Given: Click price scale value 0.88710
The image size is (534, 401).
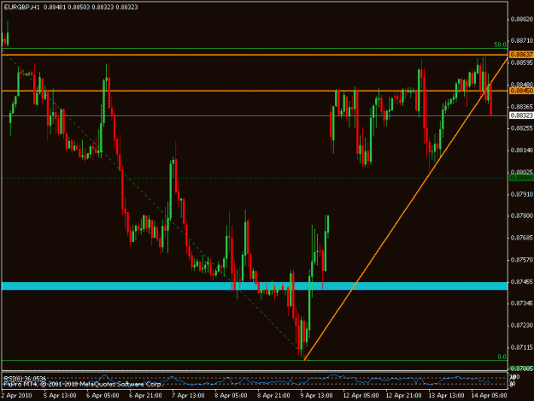Looking at the screenshot, I should (x=521, y=41).
